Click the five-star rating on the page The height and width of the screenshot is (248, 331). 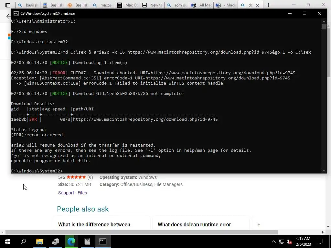[76, 177]
